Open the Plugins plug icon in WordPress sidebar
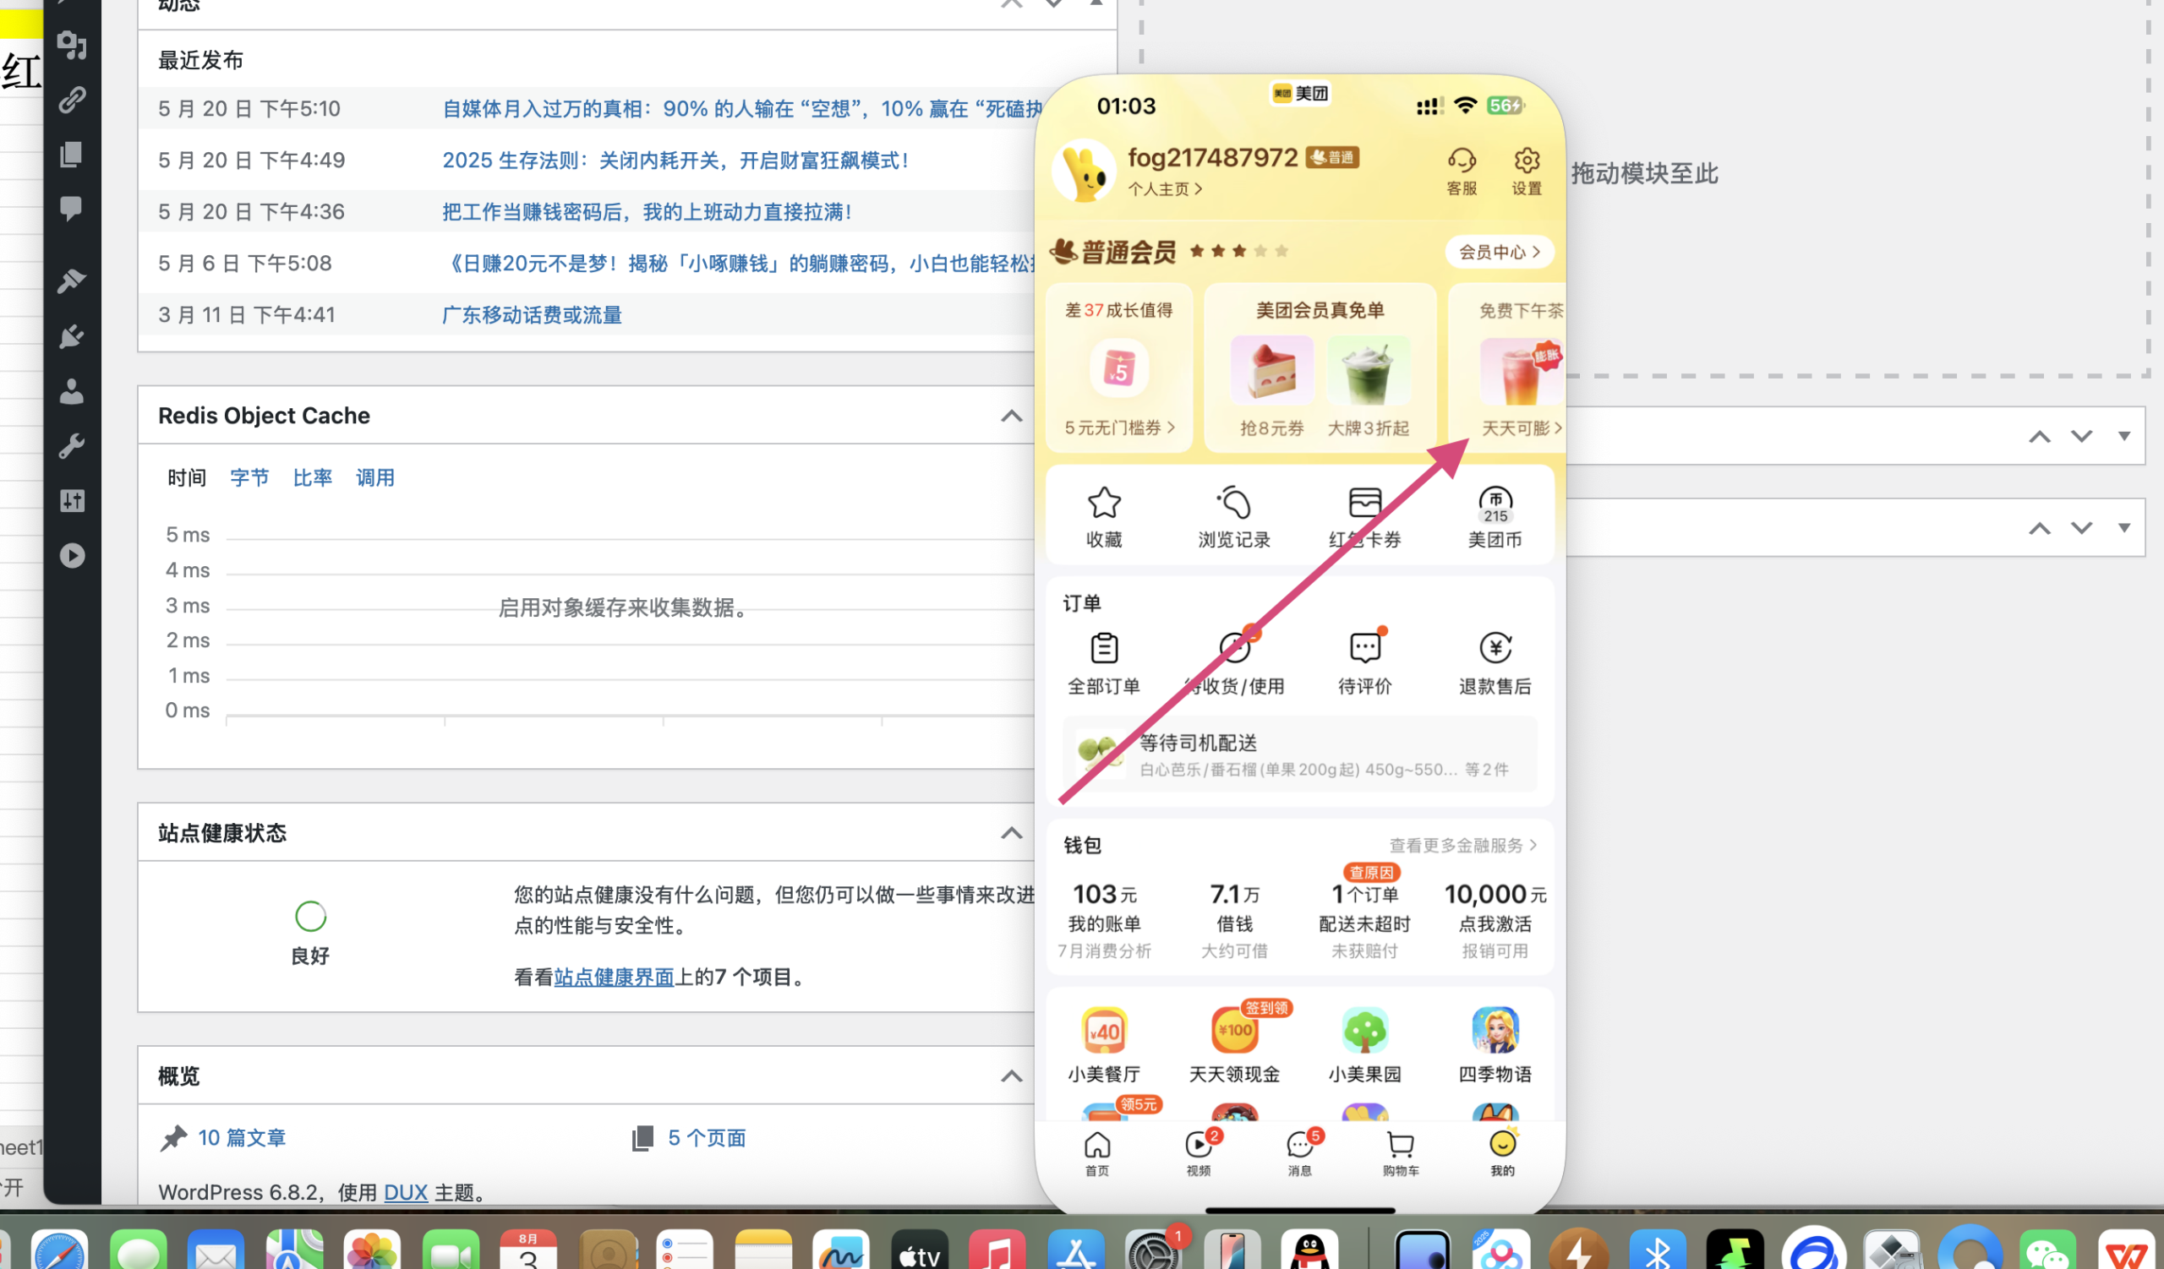This screenshot has height=1269, width=2164. (x=72, y=336)
